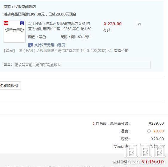Click the 有货 stock status label
Viewport: 168px width, 167px height.
tap(107, 30)
